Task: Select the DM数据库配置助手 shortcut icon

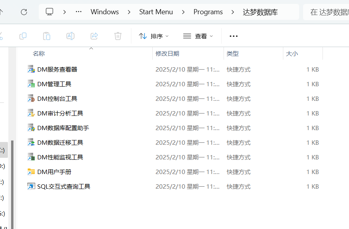Action: coord(31,128)
